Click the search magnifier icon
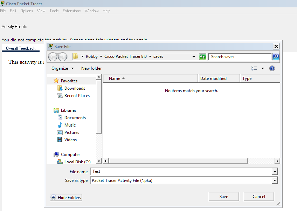Viewport: 297px width, 211px height. (x=276, y=57)
